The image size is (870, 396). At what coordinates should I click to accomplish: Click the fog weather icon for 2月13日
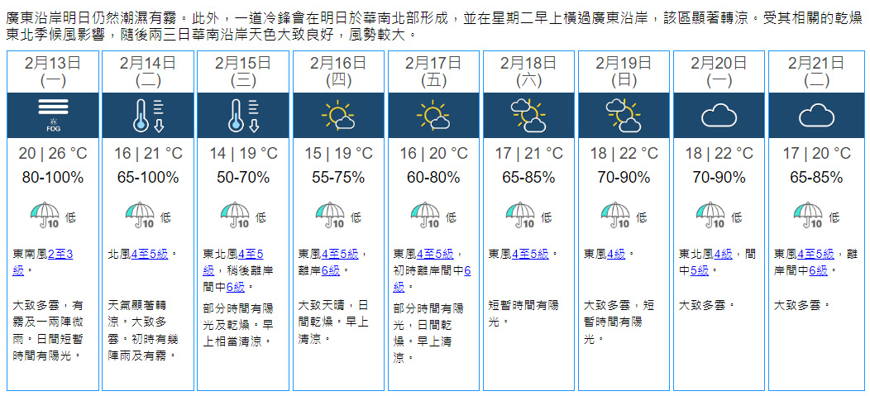tap(53, 114)
